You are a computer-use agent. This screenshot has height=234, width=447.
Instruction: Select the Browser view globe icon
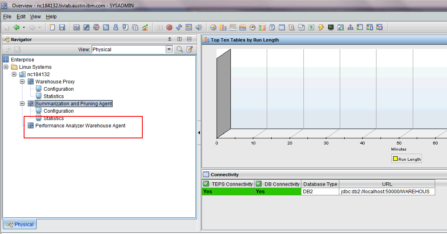[x=341, y=27]
